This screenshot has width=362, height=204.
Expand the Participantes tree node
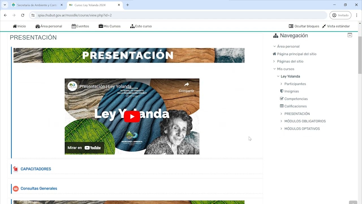(x=281, y=84)
